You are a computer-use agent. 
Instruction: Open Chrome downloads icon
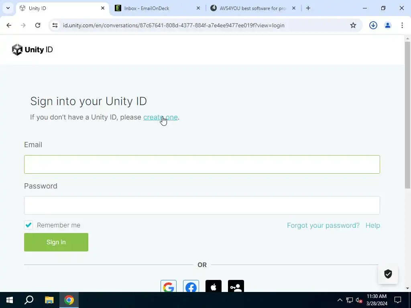coord(373,25)
